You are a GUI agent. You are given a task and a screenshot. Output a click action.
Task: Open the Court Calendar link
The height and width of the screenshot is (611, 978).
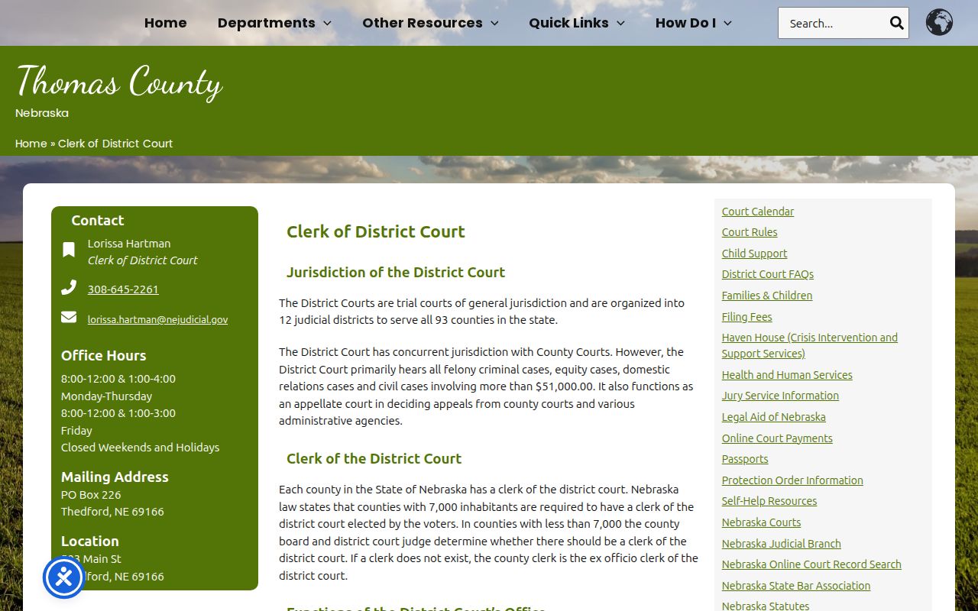click(758, 212)
